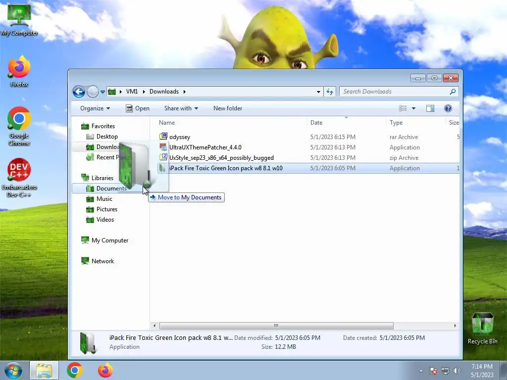The width and height of the screenshot is (507, 380).
Task: Expand the Downloads breadcrumb arrow
Action: click(185, 92)
